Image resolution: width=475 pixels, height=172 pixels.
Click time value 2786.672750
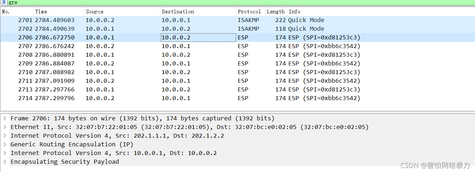pyautogui.click(x=55, y=38)
